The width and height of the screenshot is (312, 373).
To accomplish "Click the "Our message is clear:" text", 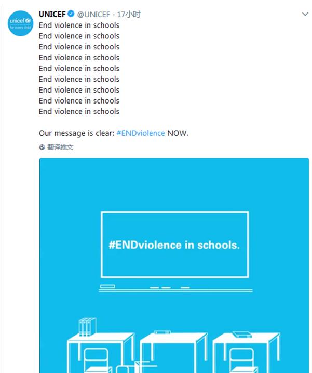I will coord(76,133).
